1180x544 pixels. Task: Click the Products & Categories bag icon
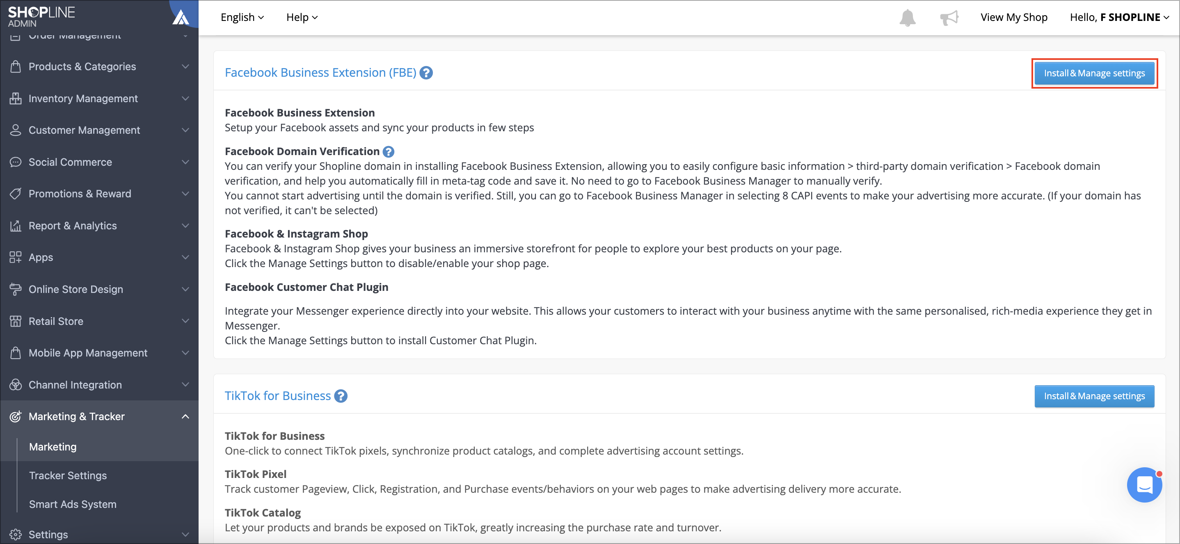tap(16, 66)
